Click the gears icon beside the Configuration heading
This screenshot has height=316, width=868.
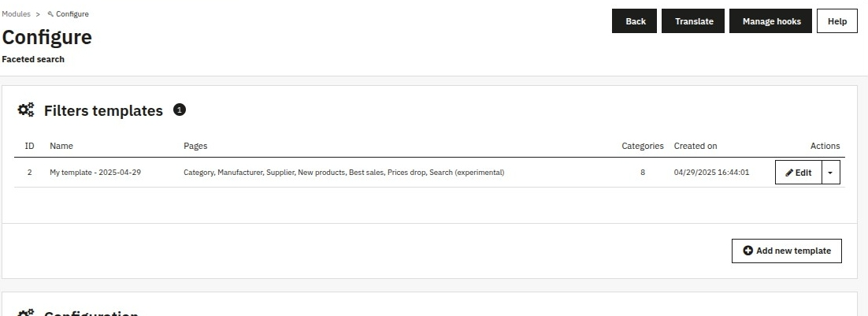point(25,313)
